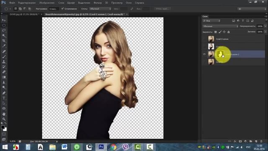Select the Type tool in the toolbox
The image size is (268, 151).
pyautogui.click(x=4, y=98)
